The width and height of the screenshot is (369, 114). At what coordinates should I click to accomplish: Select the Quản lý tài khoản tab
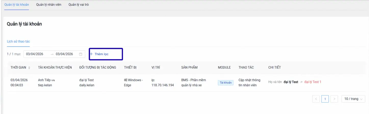(17, 5)
